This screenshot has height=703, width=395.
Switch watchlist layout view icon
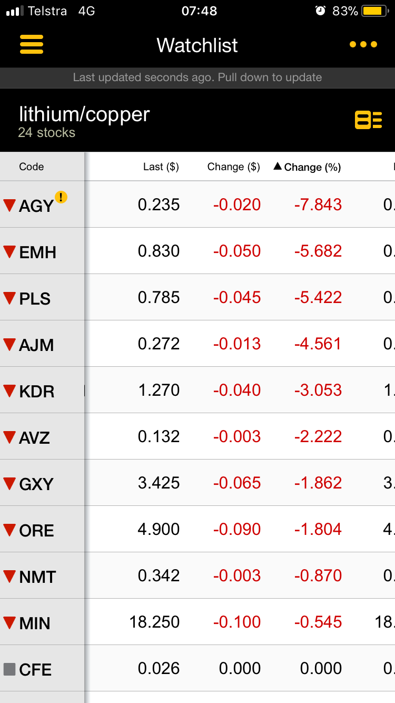point(368,120)
